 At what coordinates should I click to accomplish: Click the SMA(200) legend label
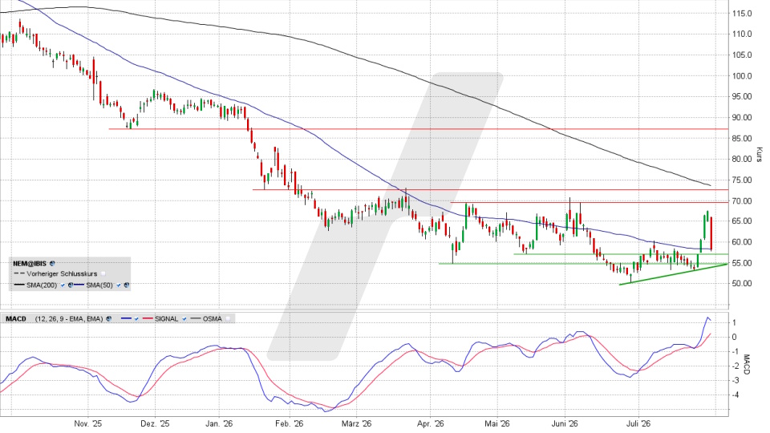(x=42, y=285)
